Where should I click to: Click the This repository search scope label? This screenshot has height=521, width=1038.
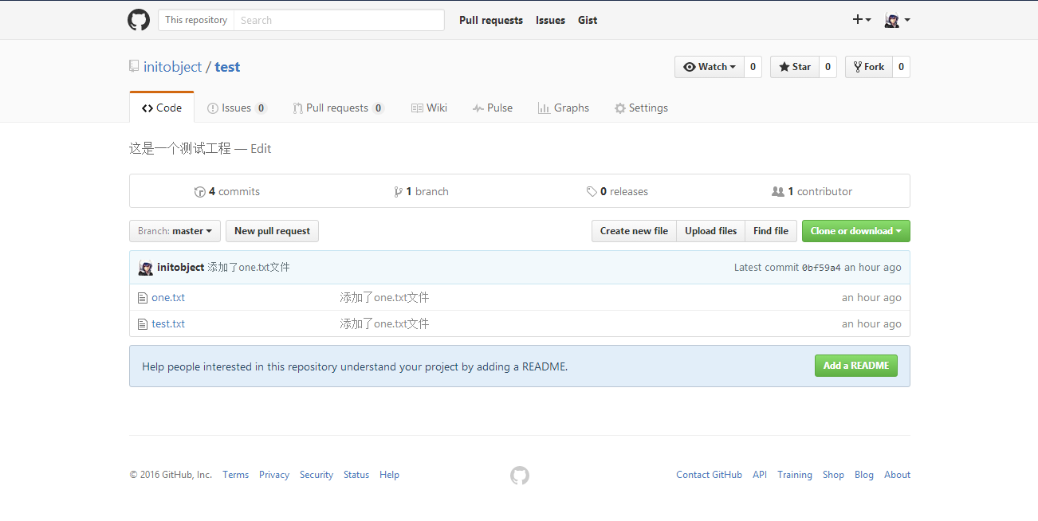(x=196, y=20)
